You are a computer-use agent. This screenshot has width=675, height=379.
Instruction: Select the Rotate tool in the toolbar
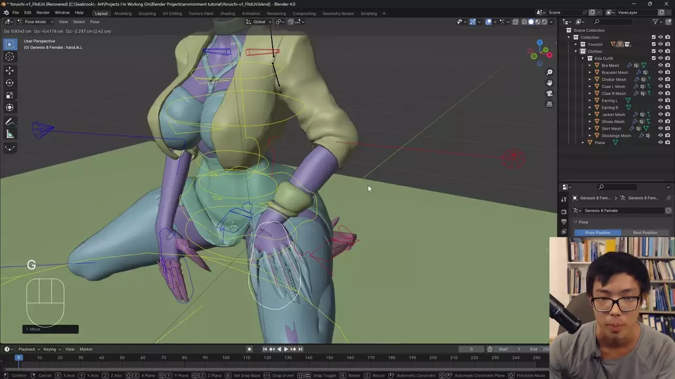click(9, 83)
